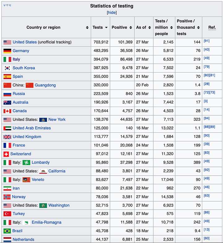Open the South Korea article link
The image size is (223, 243).
(24, 68)
